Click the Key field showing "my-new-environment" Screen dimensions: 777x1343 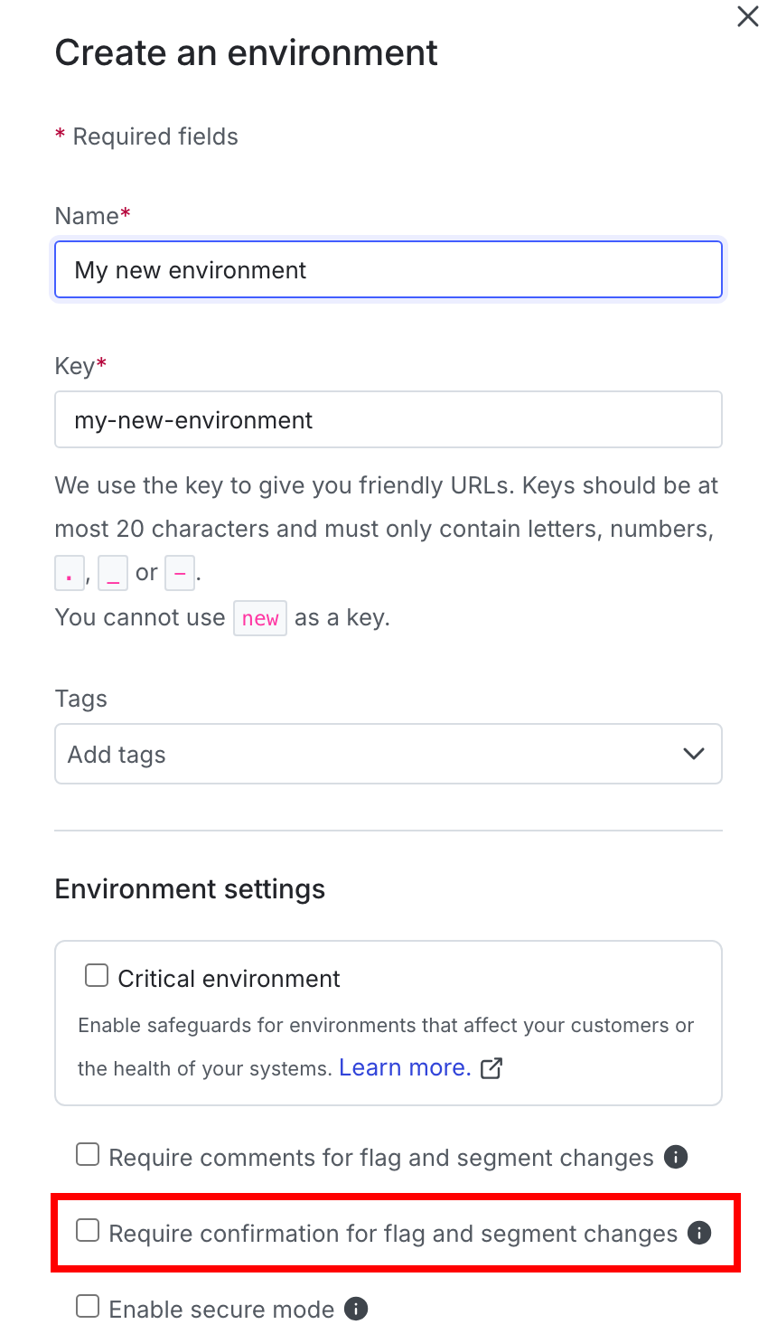(388, 419)
